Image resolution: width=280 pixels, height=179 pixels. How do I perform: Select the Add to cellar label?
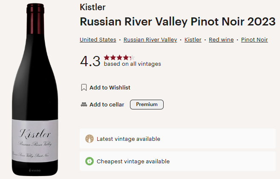click(107, 105)
